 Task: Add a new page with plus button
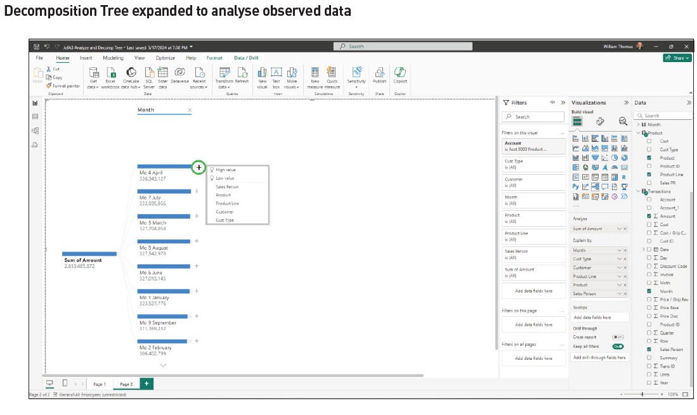pyautogui.click(x=147, y=384)
